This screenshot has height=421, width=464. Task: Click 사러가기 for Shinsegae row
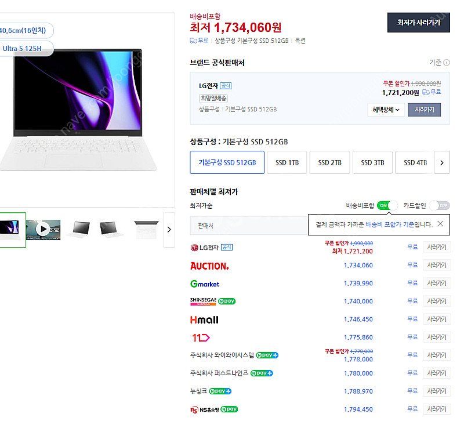[437, 301]
